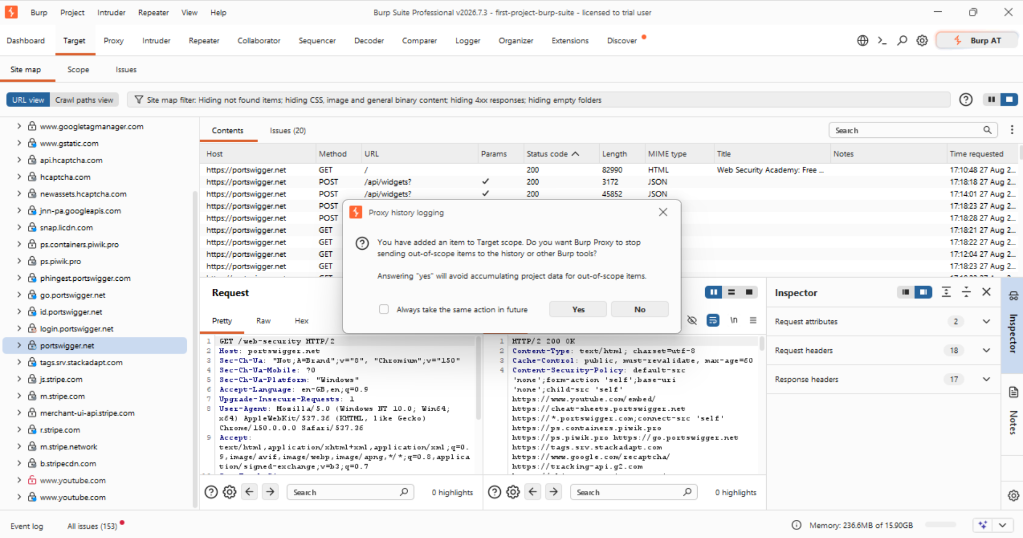The height and width of the screenshot is (538, 1023).
Task: Open response pane settings gear
Action: tap(513, 492)
